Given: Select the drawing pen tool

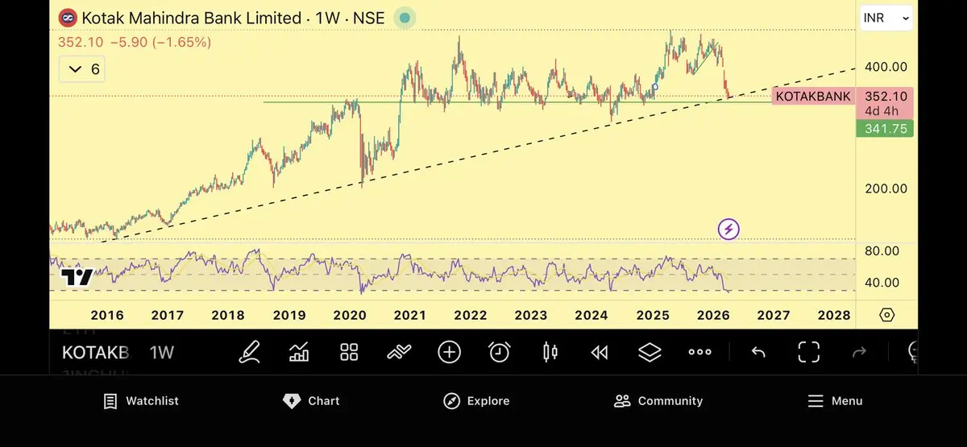Looking at the screenshot, I should 249,352.
